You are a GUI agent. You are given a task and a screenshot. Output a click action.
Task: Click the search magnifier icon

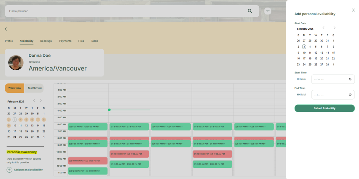(x=250, y=11)
